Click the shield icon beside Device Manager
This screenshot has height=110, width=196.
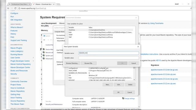(x=44, y=49)
